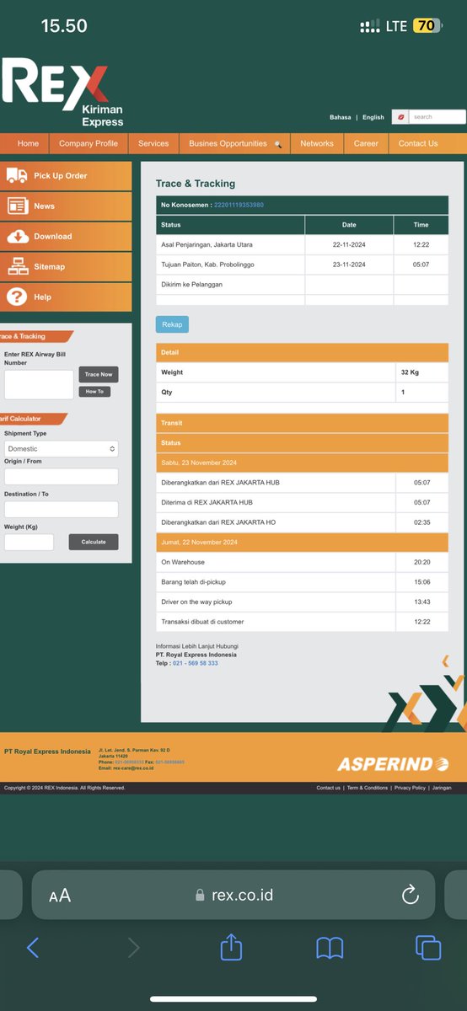Screen dimensions: 467x1011
Task: Click footer Privacy Policy link
Action: pyautogui.click(x=410, y=788)
